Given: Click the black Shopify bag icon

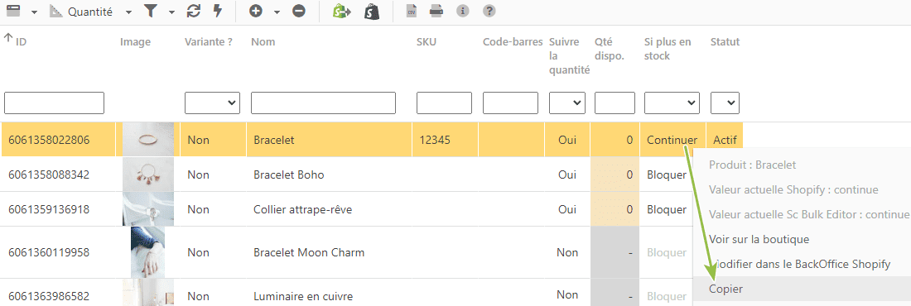Looking at the screenshot, I should coord(372,11).
